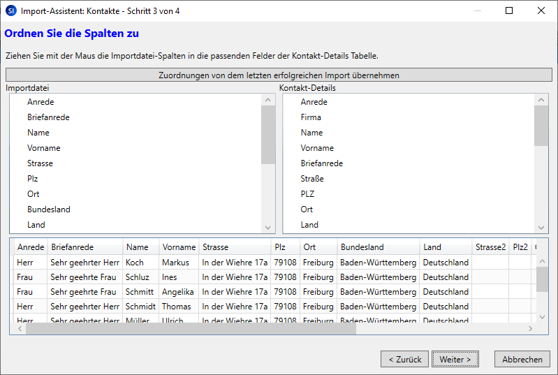Click the Bundesland column header in preview
Screen dimensions: 558x375
(x=362, y=247)
